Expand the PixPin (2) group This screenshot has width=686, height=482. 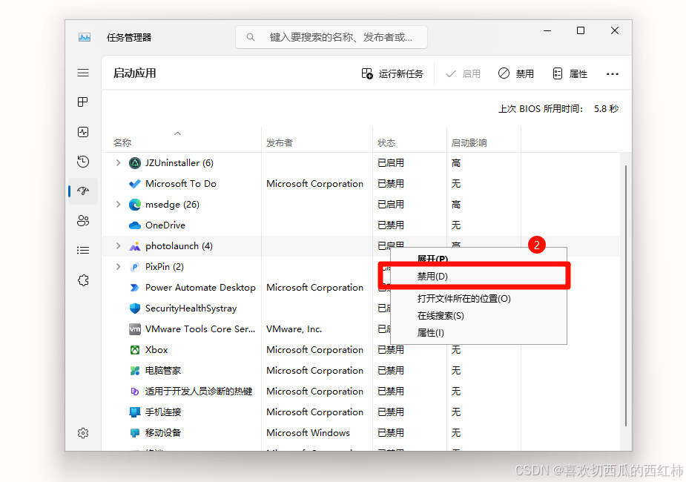pos(118,266)
